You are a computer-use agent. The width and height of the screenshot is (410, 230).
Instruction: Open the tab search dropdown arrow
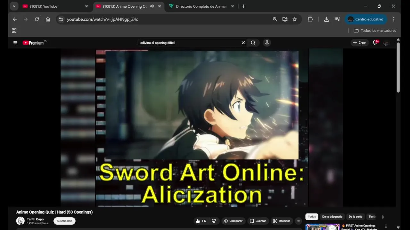14,6
